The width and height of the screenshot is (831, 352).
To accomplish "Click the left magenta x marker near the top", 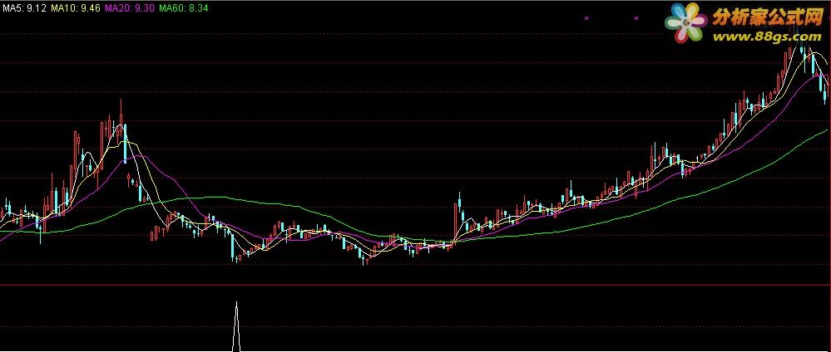I will point(586,18).
